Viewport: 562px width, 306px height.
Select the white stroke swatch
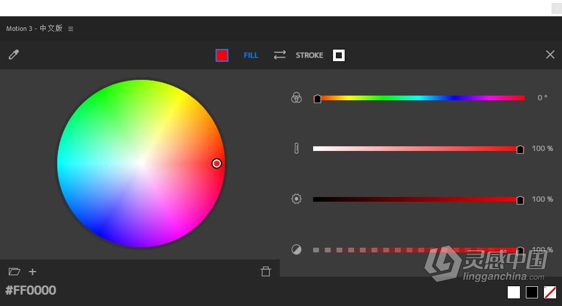coord(339,55)
